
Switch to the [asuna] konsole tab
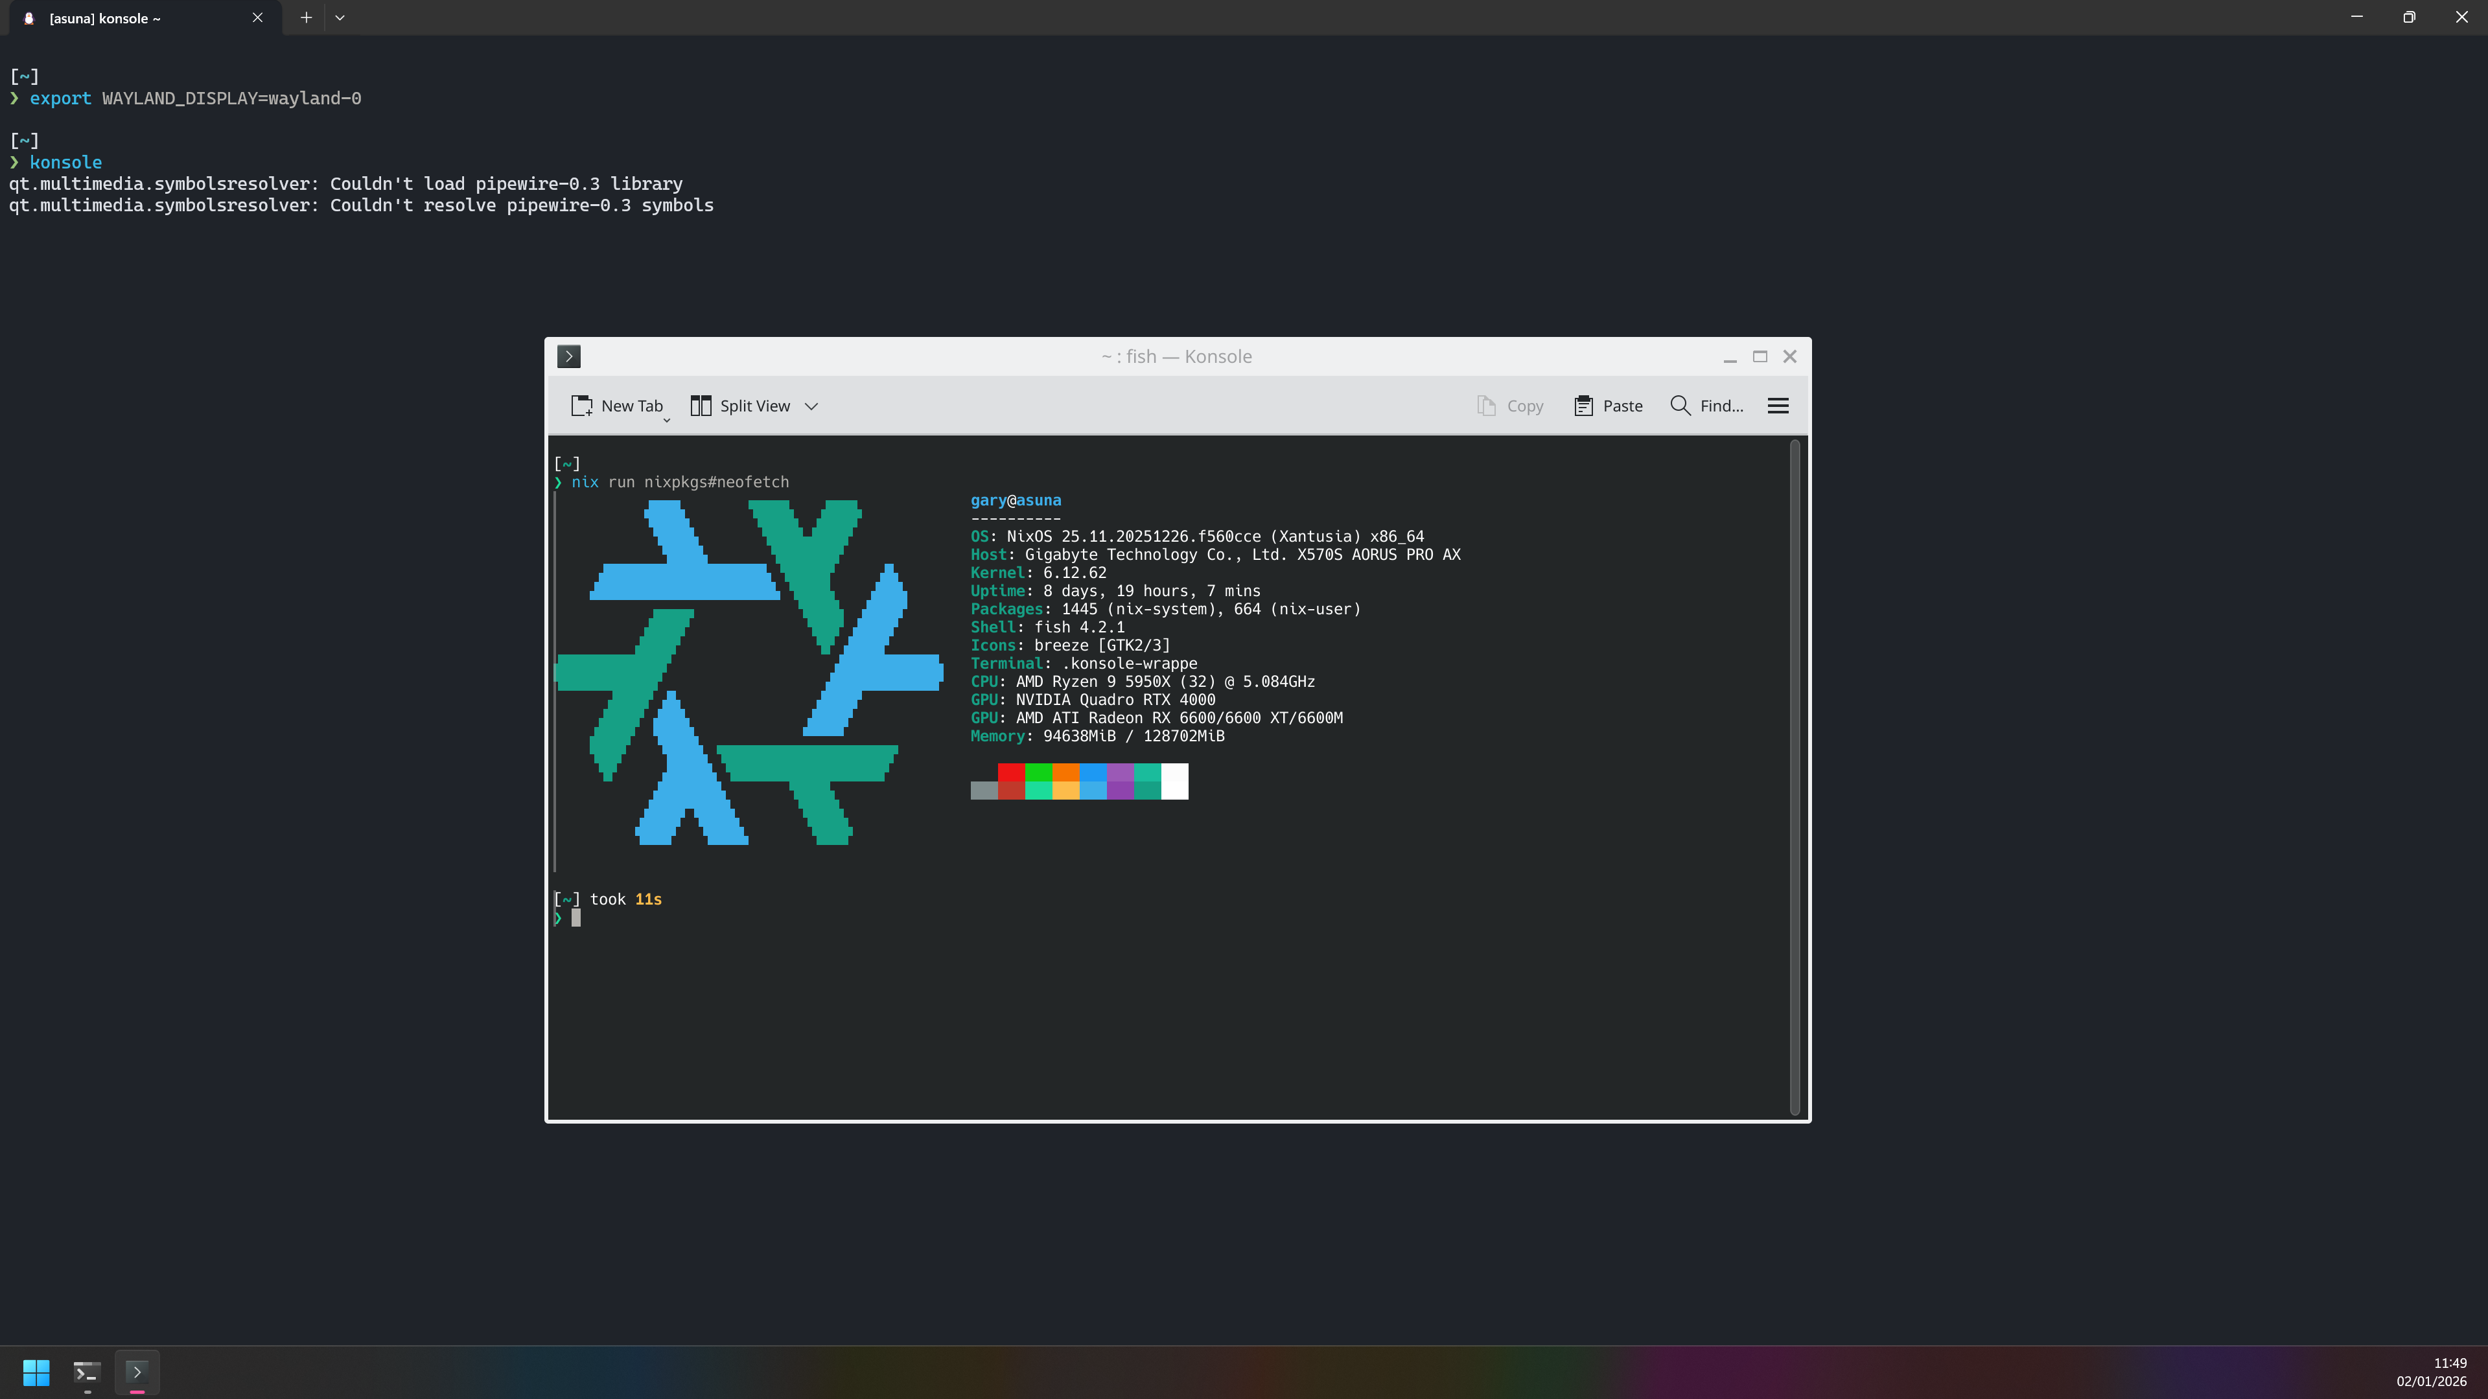tap(106, 18)
